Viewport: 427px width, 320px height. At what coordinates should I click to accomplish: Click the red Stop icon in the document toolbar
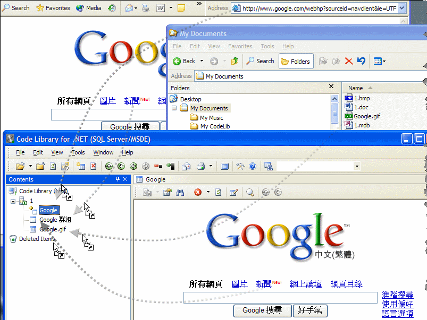[x=198, y=192]
